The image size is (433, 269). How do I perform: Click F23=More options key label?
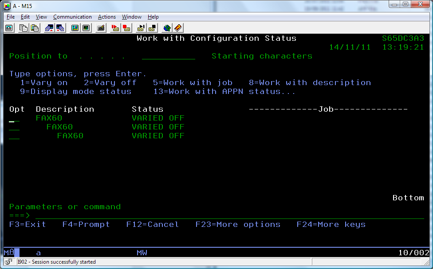click(x=238, y=224)
